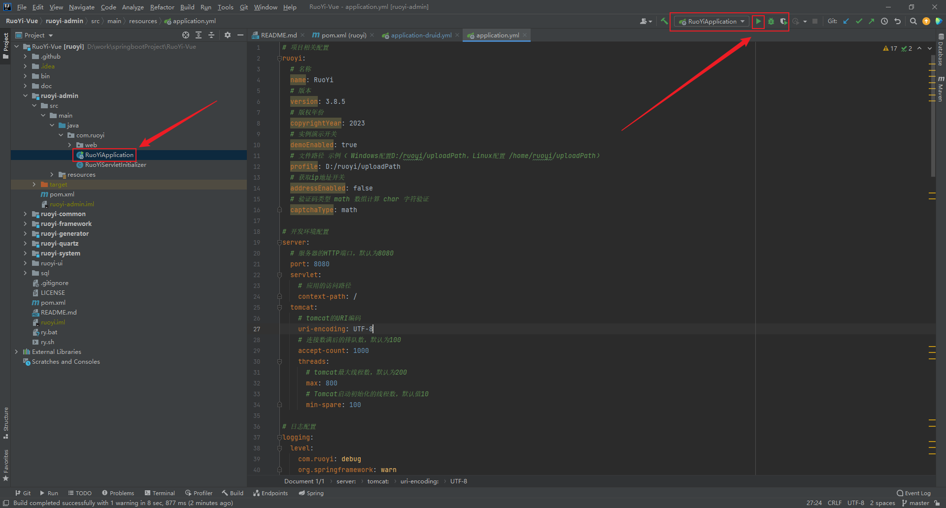Click the gray Stop square button

(x=815, y=21)
